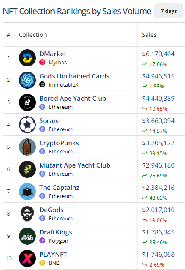The width and height of the screenshot is (185, 270).
Task: Click the CryptoPunks pixel avatar
Action: [x=27, y=147]
